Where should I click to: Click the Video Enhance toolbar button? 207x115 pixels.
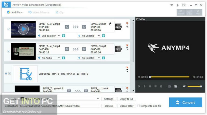coord(39,12)
